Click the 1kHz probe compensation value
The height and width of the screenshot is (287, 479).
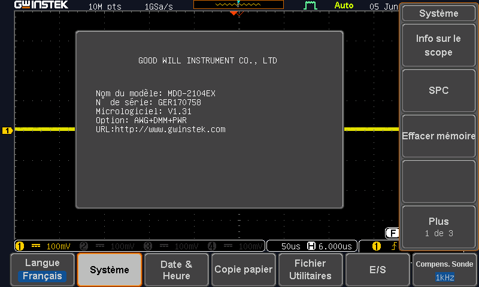(x=445, y=277)
